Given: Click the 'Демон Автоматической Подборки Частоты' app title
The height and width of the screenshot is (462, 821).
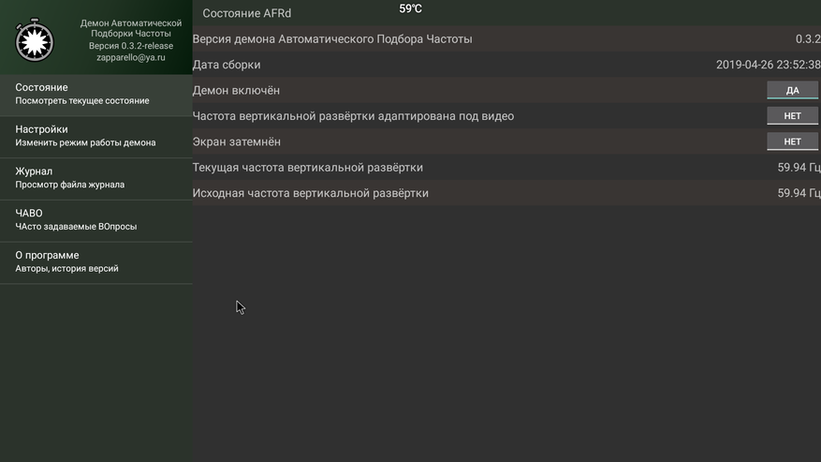Looking at the screenshot, I should tap(131, 28).
